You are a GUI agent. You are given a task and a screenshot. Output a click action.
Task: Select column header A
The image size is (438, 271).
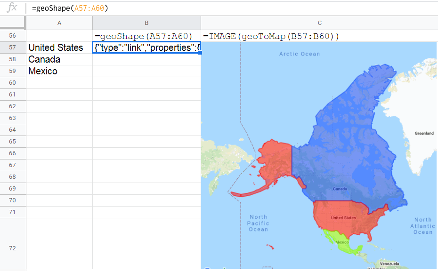[x=59, y=22]
